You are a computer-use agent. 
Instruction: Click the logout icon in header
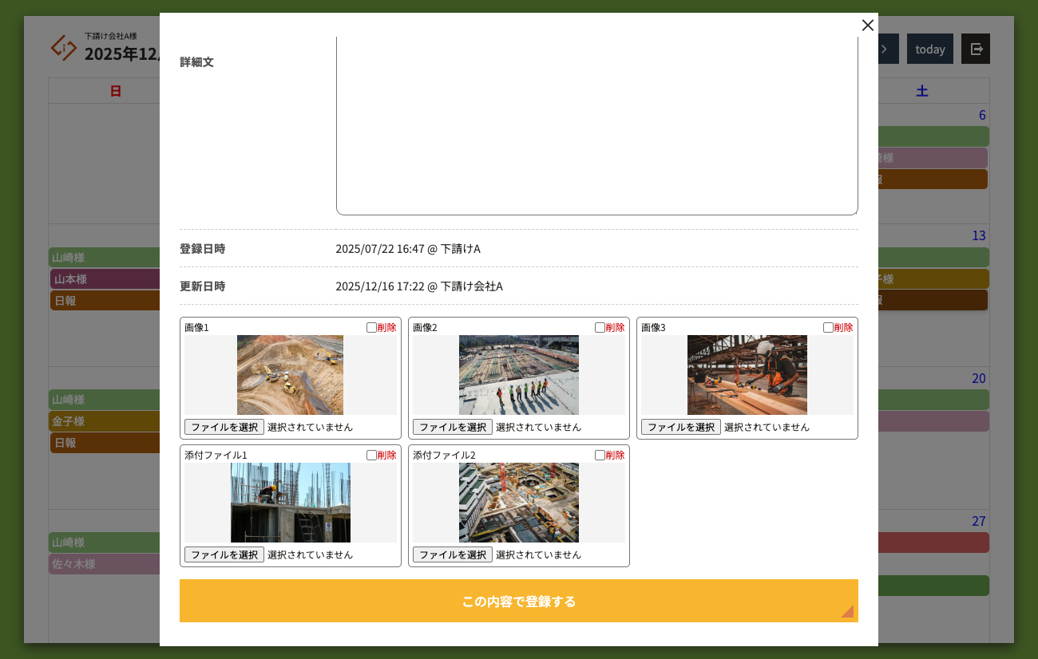point(976,49)
